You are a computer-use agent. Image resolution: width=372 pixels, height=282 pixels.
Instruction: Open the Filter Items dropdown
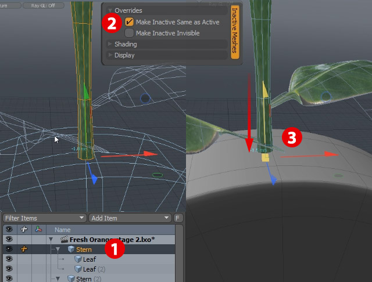[45, 218]
